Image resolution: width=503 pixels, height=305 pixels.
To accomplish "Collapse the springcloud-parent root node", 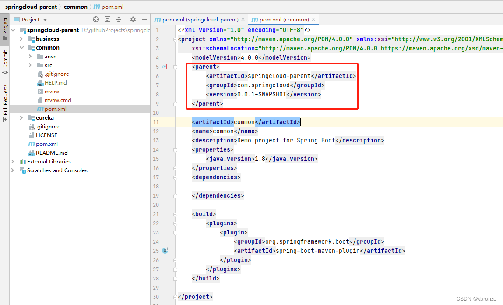I will [13, 30].
